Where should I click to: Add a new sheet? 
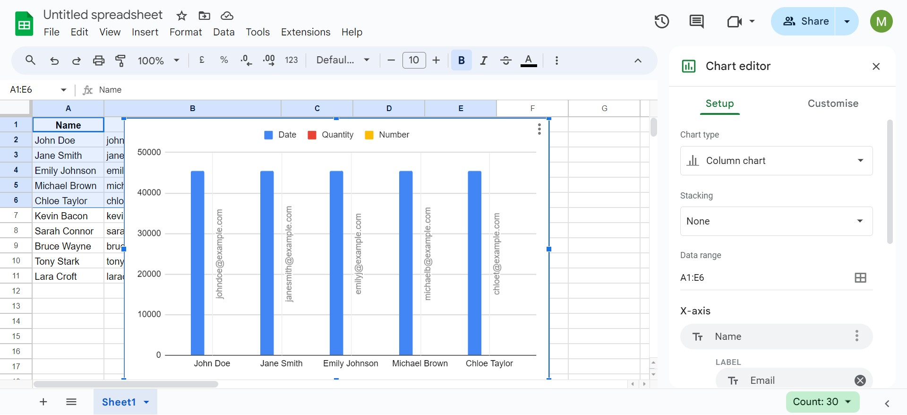click(43, 402)
